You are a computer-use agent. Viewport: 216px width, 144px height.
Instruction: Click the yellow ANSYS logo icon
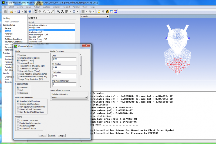tap(107, 11)
